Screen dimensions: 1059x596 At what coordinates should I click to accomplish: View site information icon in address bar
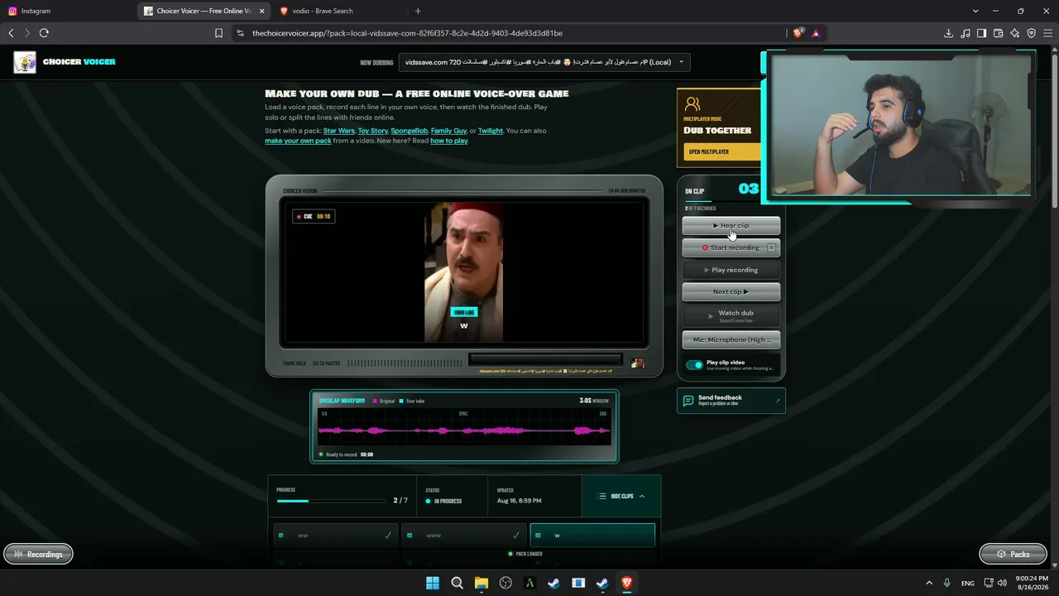click(x=240, y=33)
